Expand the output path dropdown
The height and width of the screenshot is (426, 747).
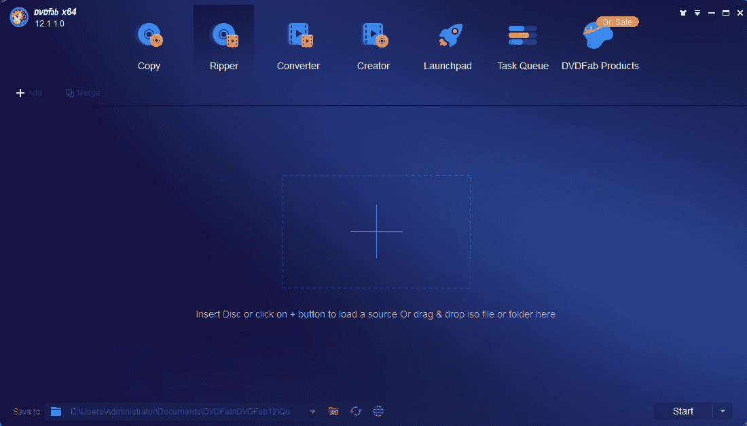pos(312,411)
